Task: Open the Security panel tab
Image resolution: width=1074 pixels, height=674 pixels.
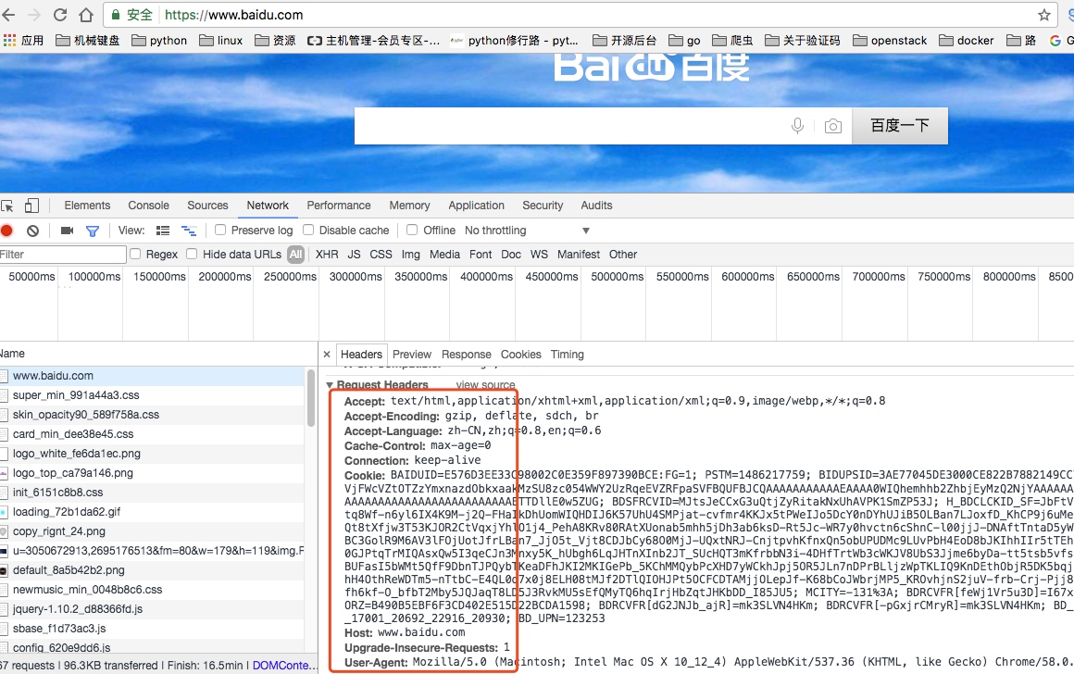Action: click(x=543, y=206)
